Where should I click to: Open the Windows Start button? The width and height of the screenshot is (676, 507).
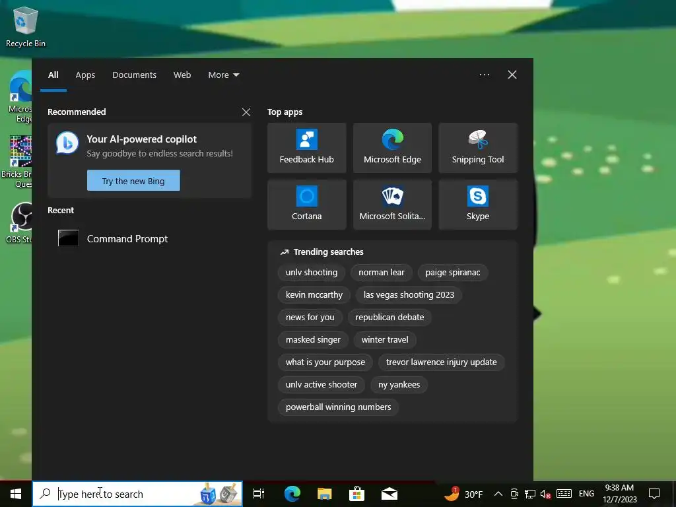coord(16,494)
